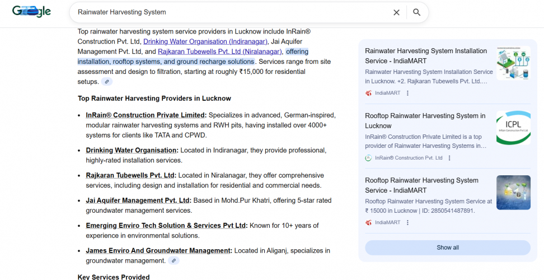Image resolution: width=544 pixels, height=280 pixels.
Task: Open three-dot menu beside InRain® Construction Pvt. Ltd
Action: point(449,158)
